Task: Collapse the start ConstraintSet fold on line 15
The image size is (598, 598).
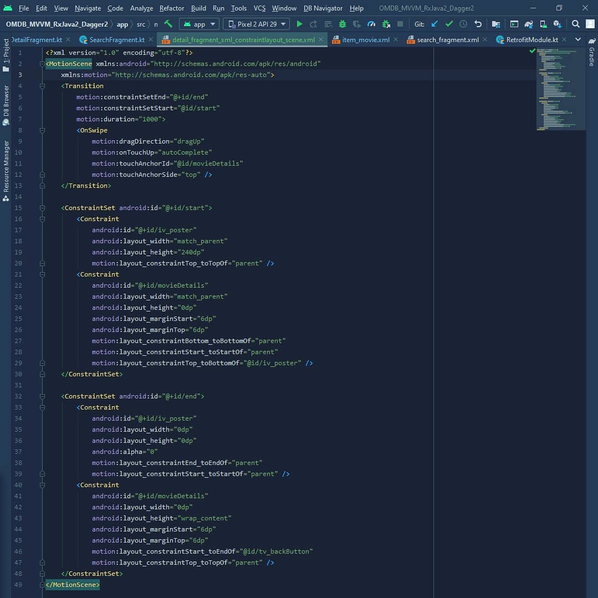Action: tap(42, 208)
